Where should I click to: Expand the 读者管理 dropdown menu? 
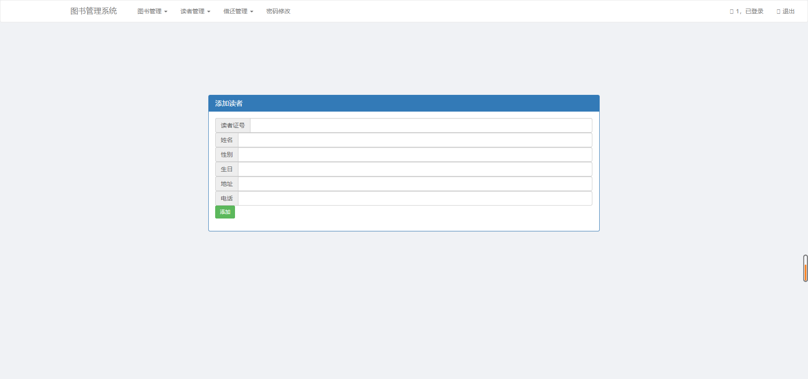(x=195, y=11)
